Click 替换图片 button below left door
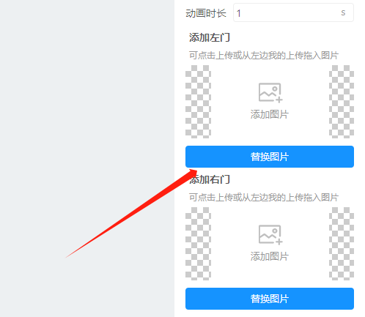 click(270, 157)
